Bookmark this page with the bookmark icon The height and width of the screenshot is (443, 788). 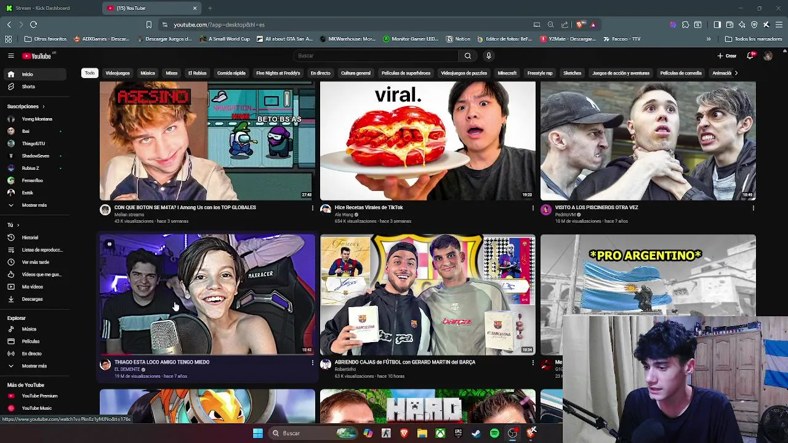(x=148, y=25)
